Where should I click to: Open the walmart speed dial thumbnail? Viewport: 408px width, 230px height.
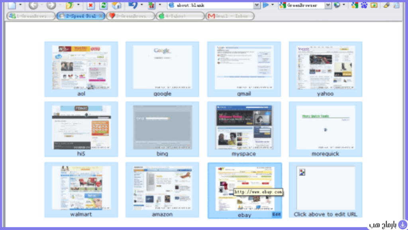pos(81,188)
